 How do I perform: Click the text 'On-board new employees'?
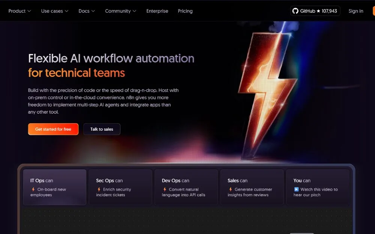pyautogui.click(x=48, y=192)
